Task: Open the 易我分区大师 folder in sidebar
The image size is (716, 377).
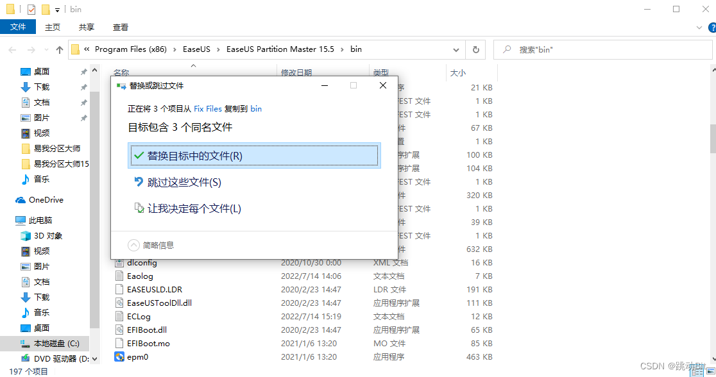Action: (57, 148)
